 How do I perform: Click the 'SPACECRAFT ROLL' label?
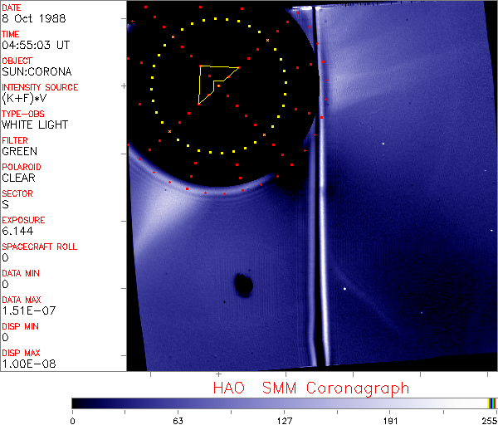(x=41, y=247)
